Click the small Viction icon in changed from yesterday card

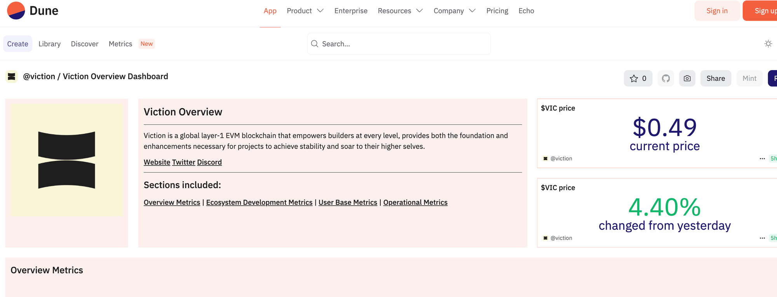pyautogui.click(x=545, y=238)
